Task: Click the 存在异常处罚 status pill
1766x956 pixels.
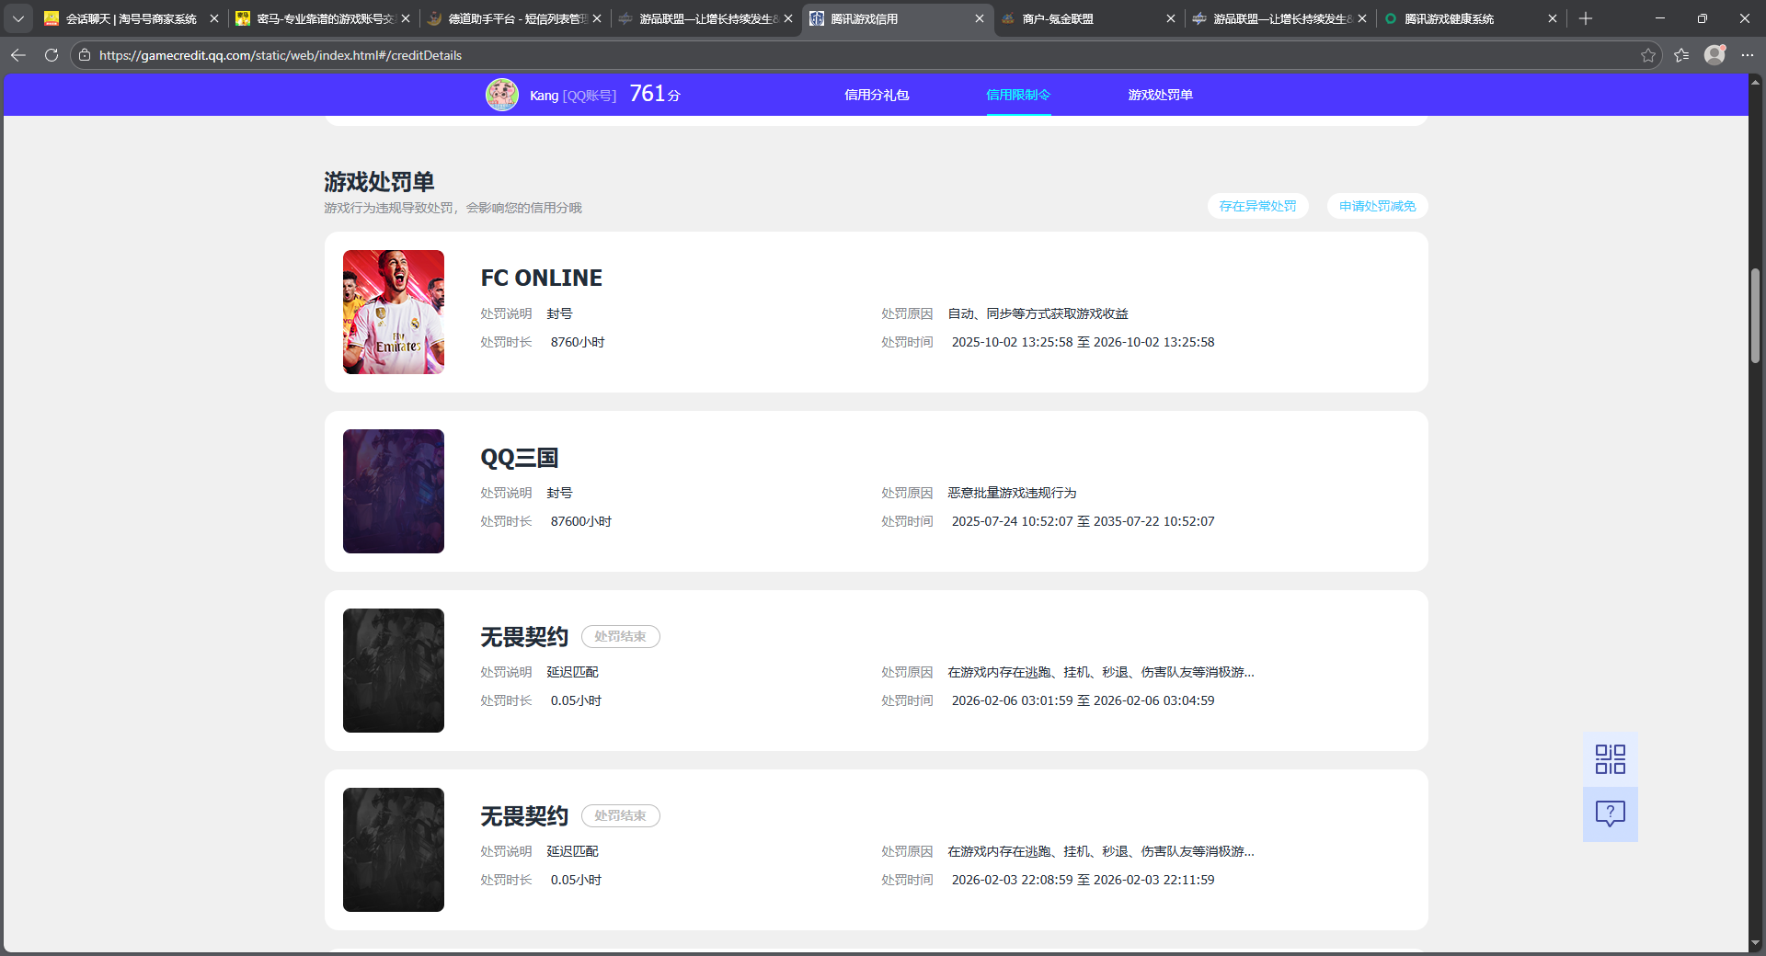Action: coord(1257,206)
